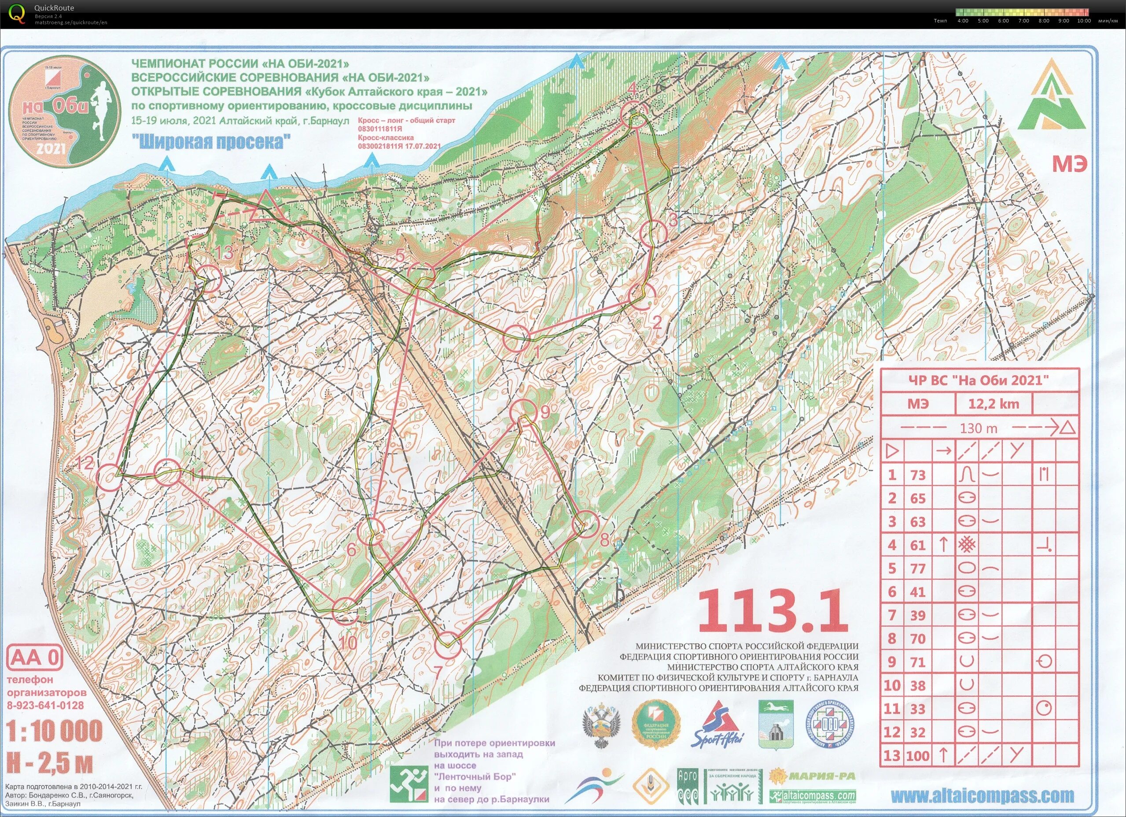Click the 'ЧР ВС "На Оби 2021"' table header
This screenshot has height=817, width=1126.
(979, 380)
